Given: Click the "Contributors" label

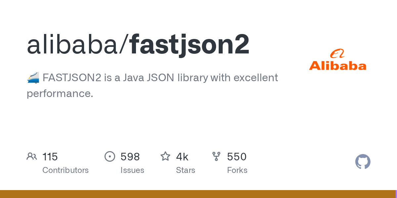Looking at the screenshot, I should 66,170.
